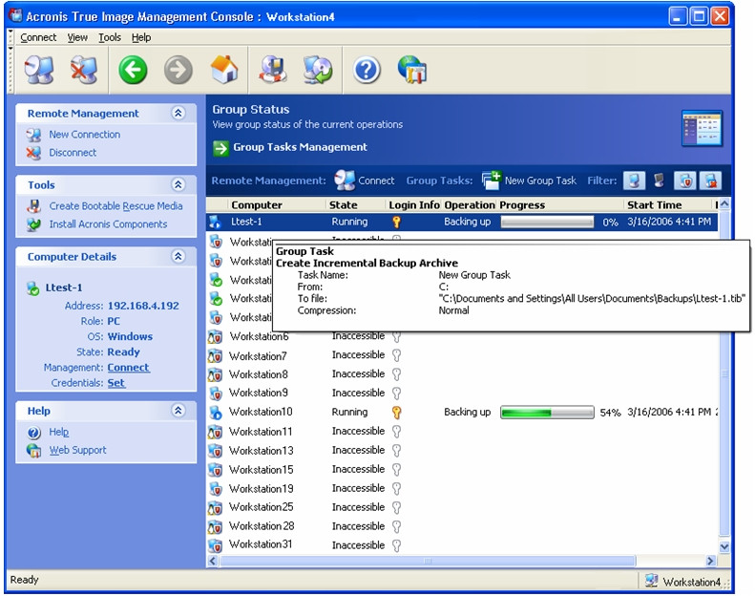This screenshot has height=596, width=755.
Task: Open the Help menu
Action: point(141,37)
